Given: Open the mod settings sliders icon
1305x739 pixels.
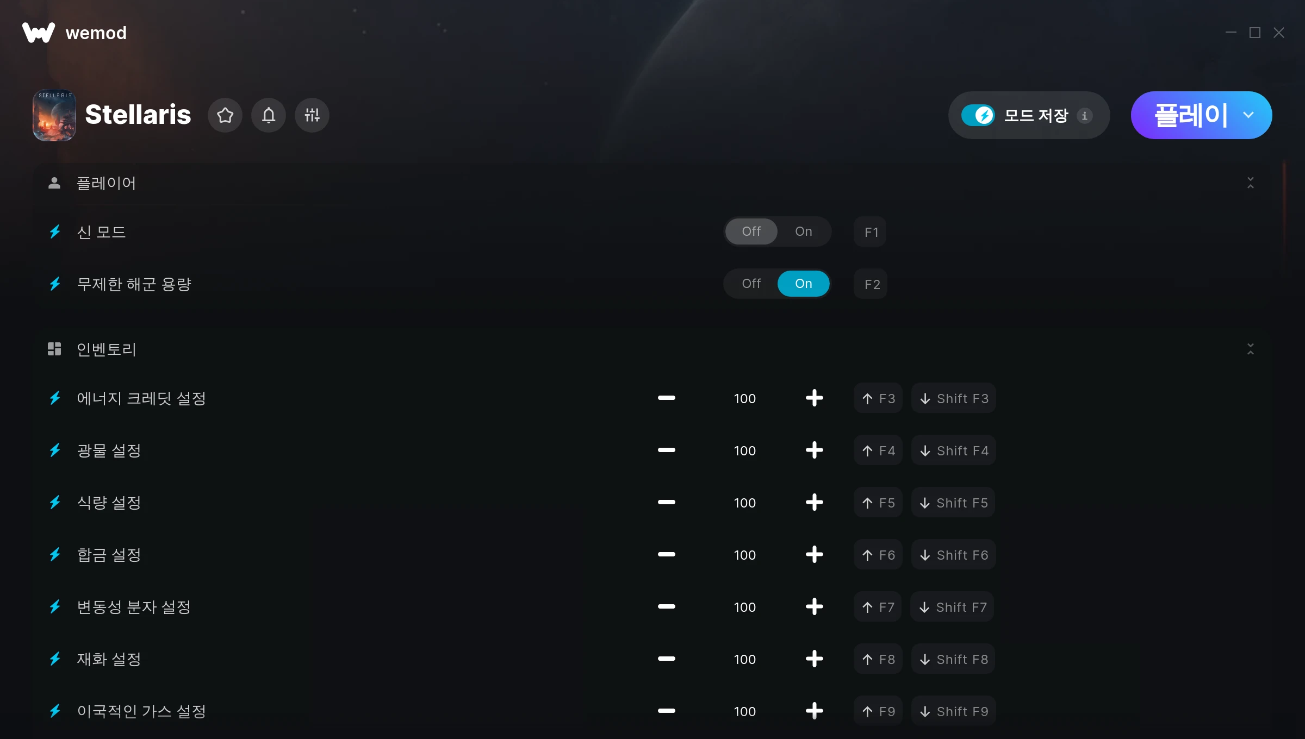Looking at the screenshot, I should pyautogui.click(x=312, y=115).
